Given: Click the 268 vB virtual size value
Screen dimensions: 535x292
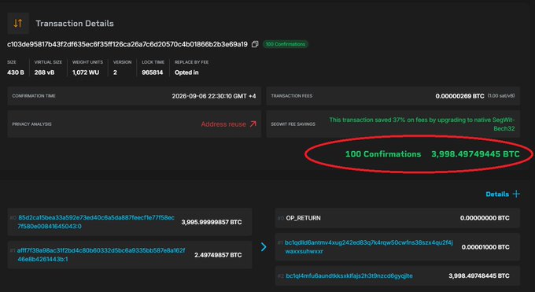Looking at the screenshot, I should coord(44,72).
